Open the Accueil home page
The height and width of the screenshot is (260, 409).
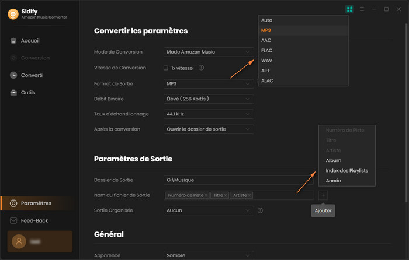tap(29, 41)
